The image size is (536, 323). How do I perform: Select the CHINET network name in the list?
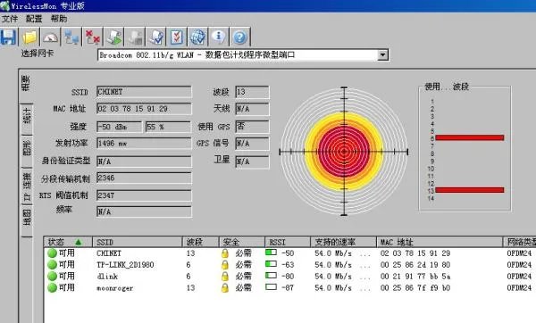(x=109, y=253)
